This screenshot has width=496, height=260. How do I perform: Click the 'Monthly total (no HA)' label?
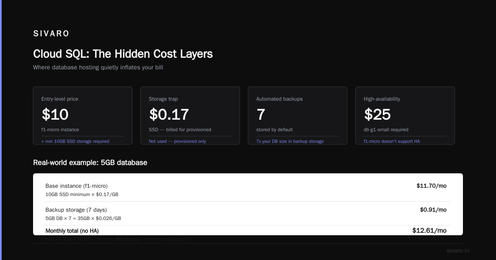coord(72,231)
